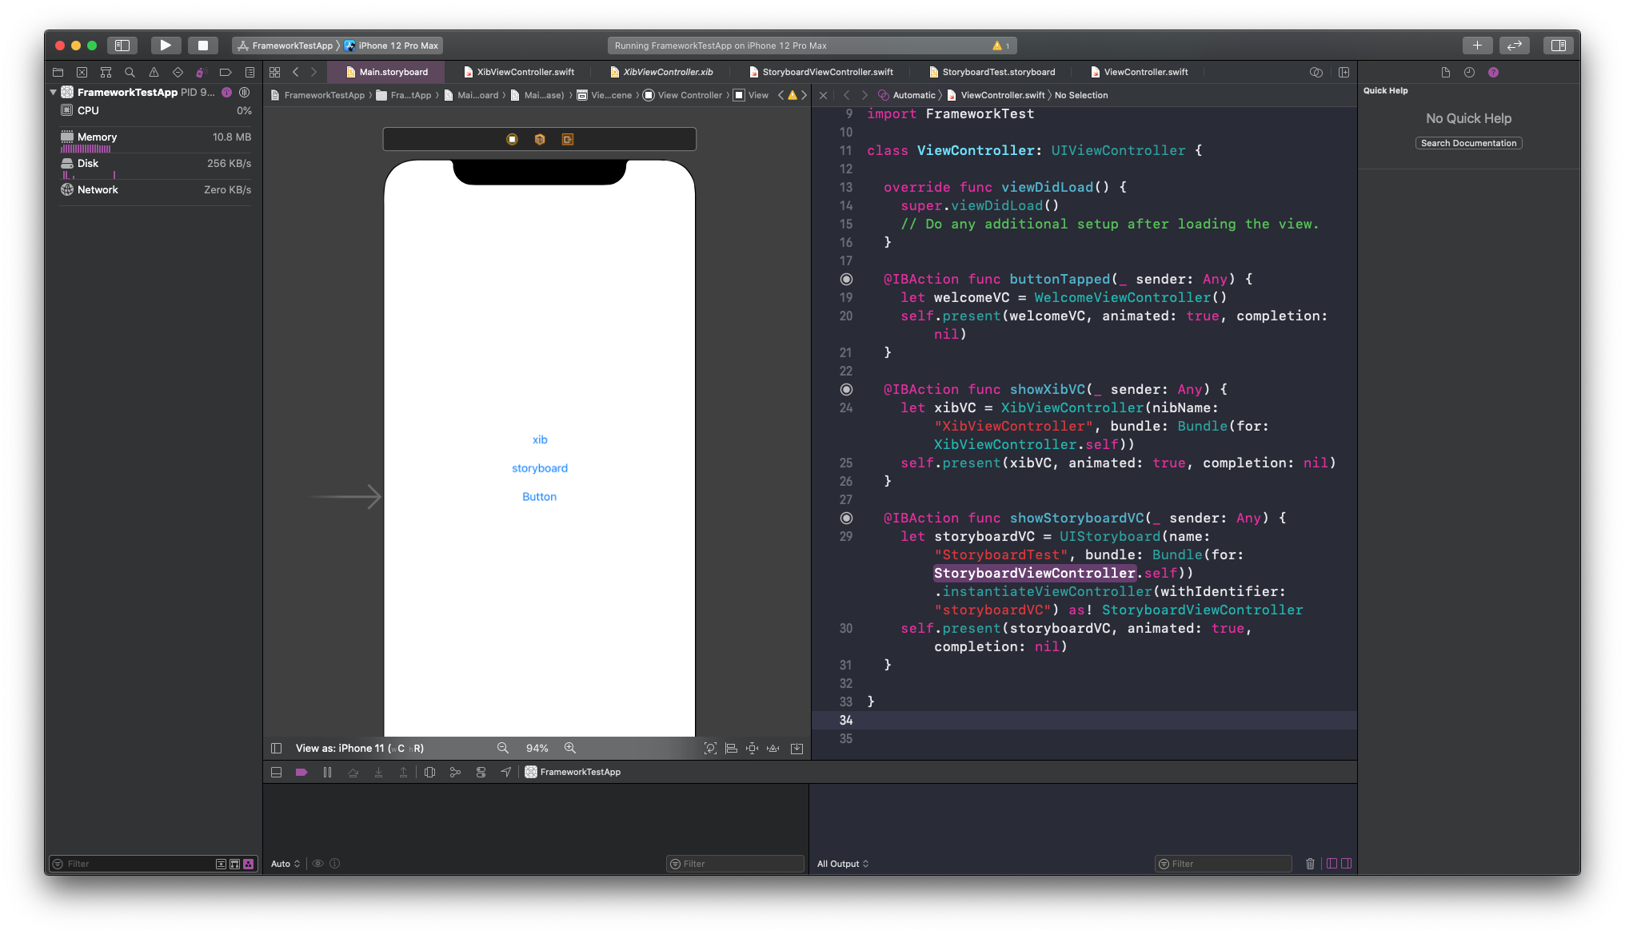Toggle the document outline panel
Image resolution: width=1625 pixels, height=934 pixels.
[x=276, y=748]
